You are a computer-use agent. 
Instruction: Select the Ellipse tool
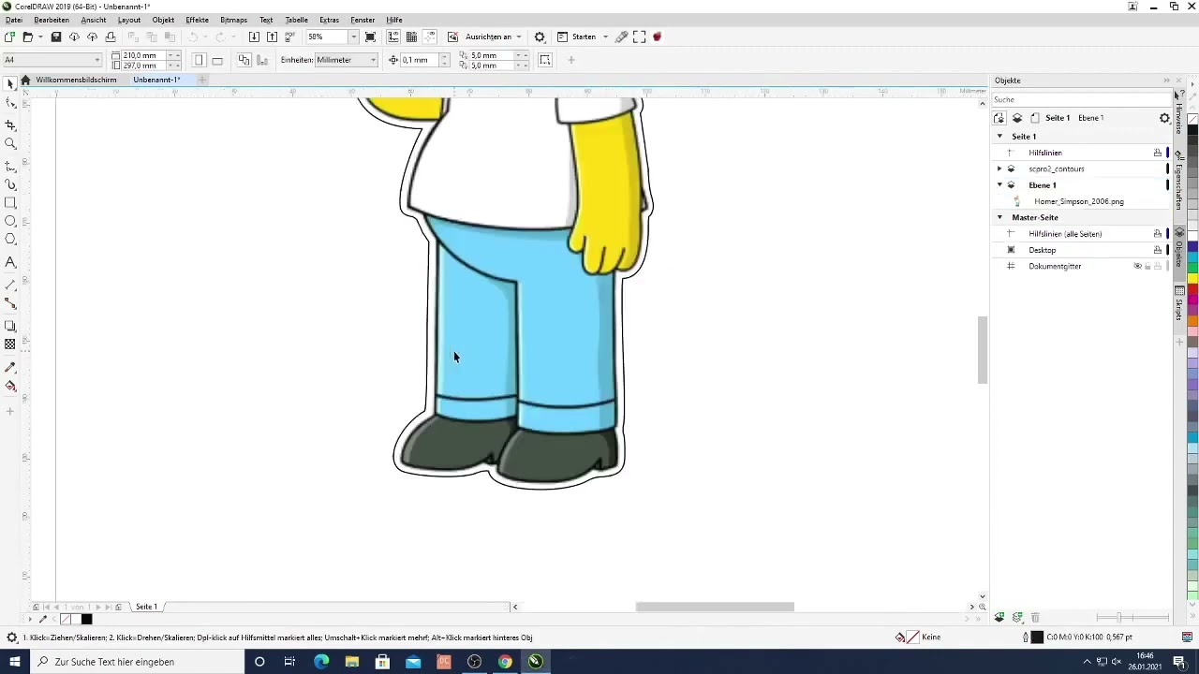[x=10, y=221]
